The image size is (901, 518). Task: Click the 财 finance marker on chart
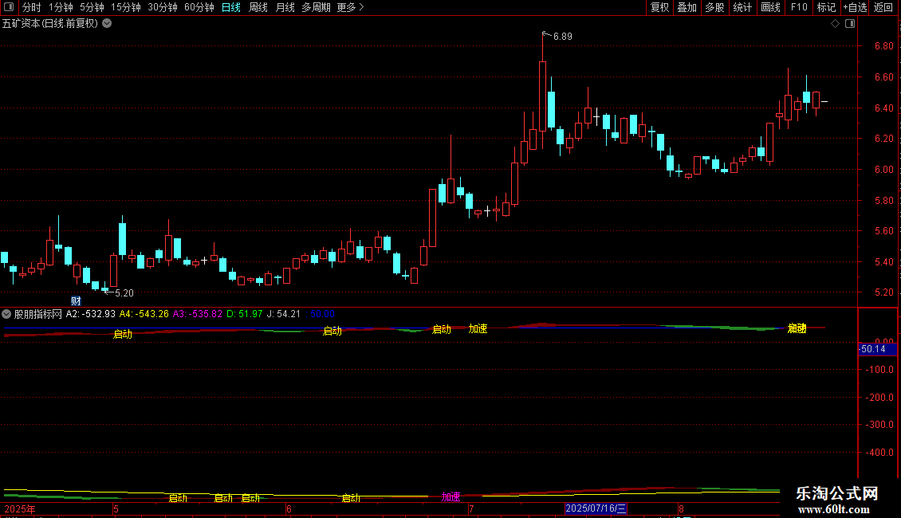(x=76, y=301)
